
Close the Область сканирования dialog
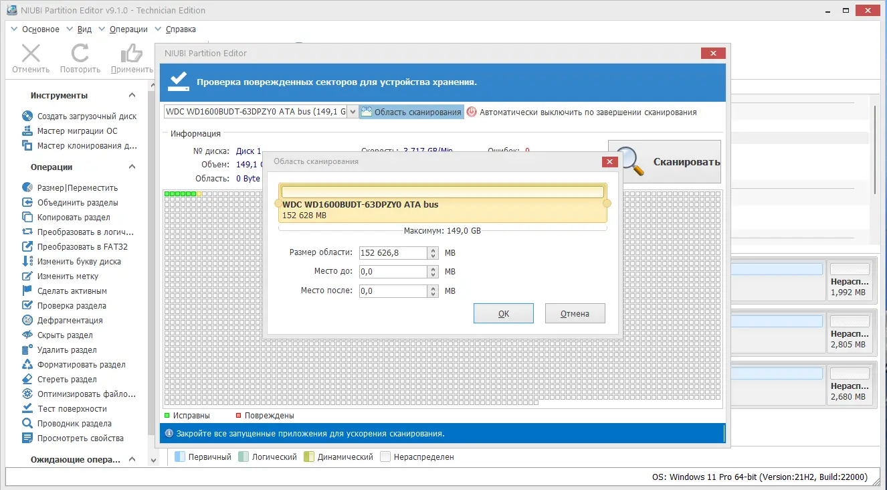[x=609, y=161]
